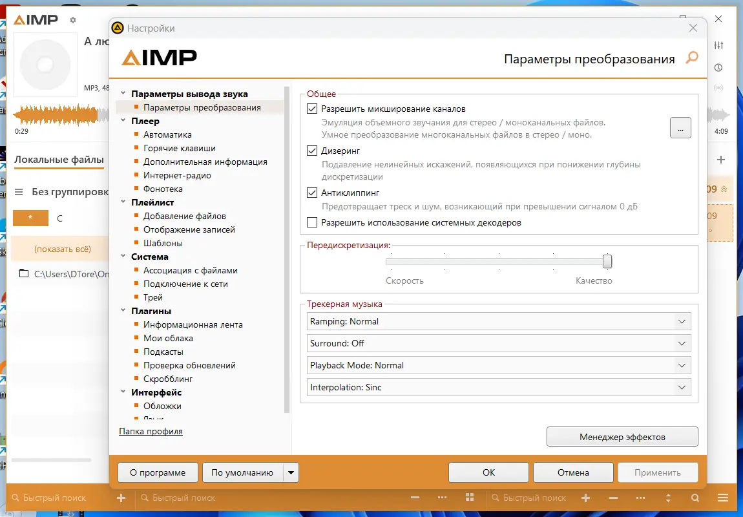Click (показать всё) in the library list

(x=63, y=249)
